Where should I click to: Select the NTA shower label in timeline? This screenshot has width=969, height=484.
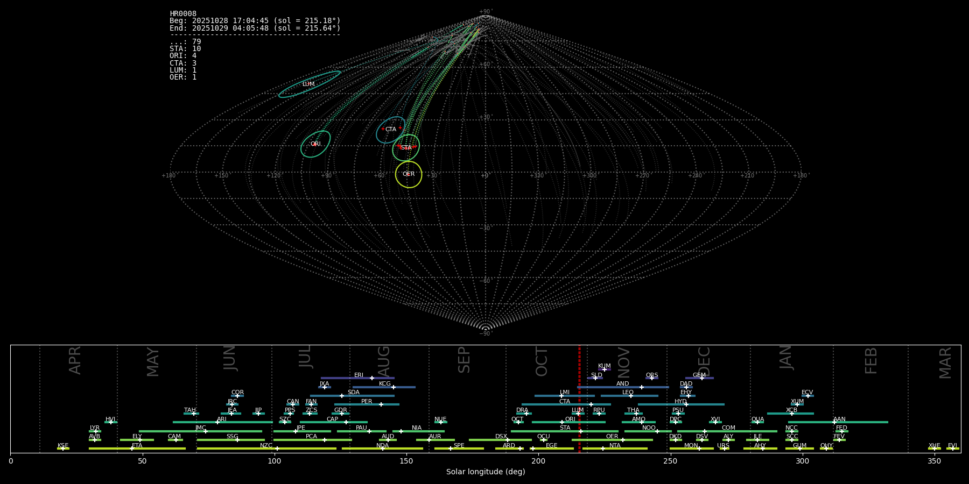click(x=615, y=446)
